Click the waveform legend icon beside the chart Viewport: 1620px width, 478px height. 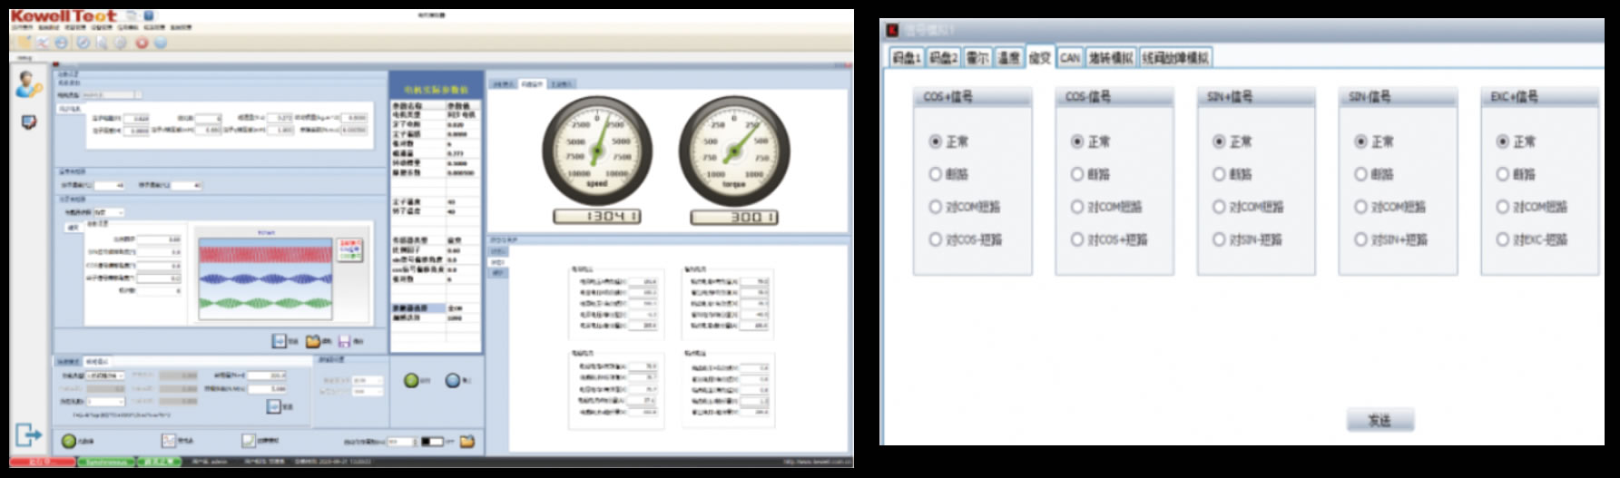click(349, 250)
